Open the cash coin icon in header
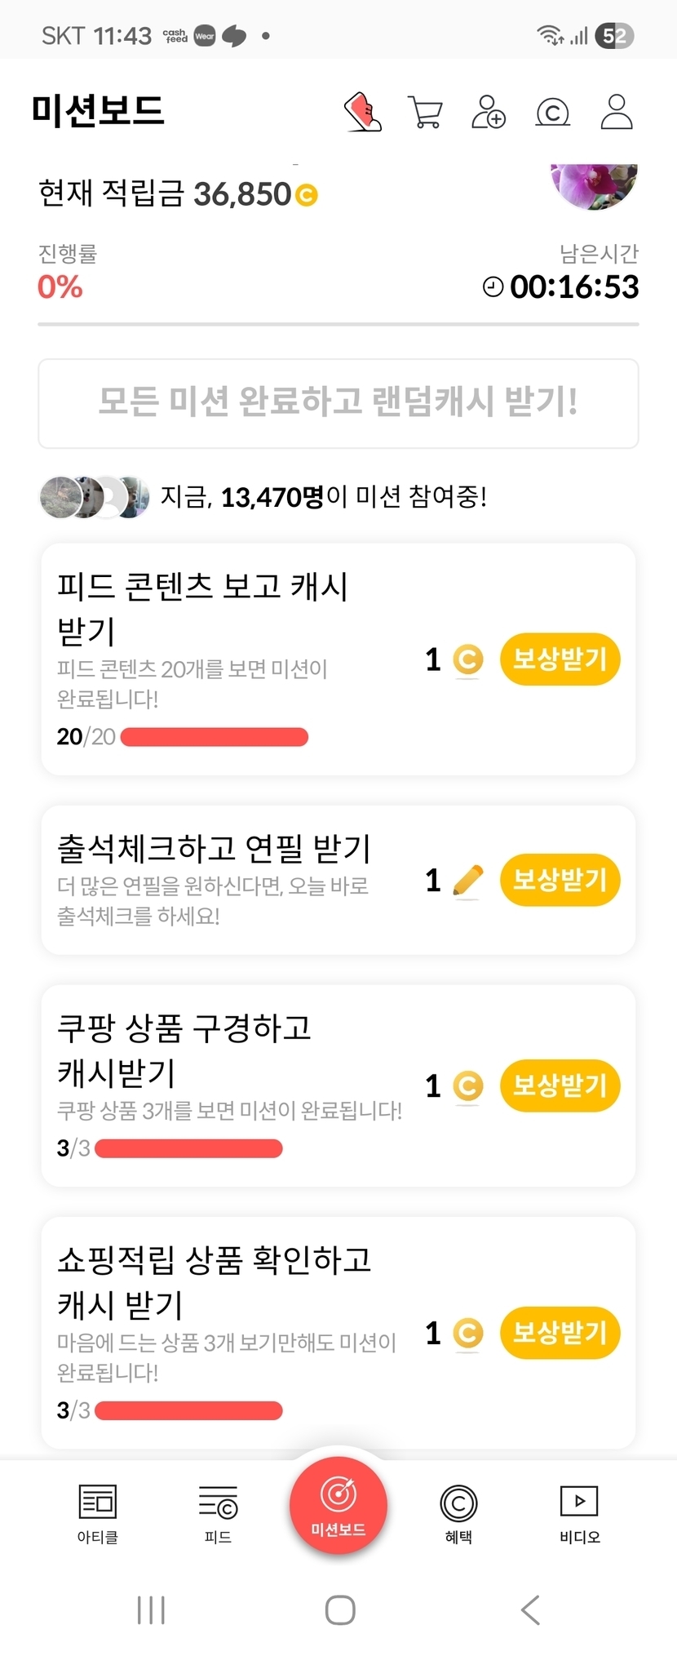 point(552,112)
